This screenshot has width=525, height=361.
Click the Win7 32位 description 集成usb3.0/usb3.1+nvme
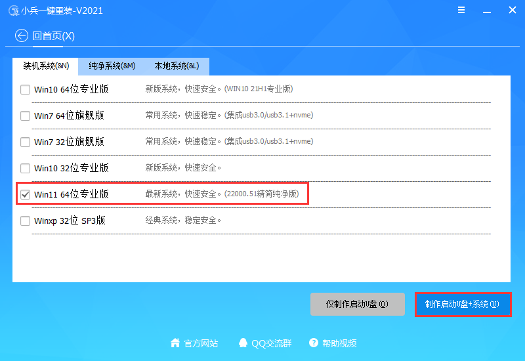pyautogui.click(x=268, y=141)
